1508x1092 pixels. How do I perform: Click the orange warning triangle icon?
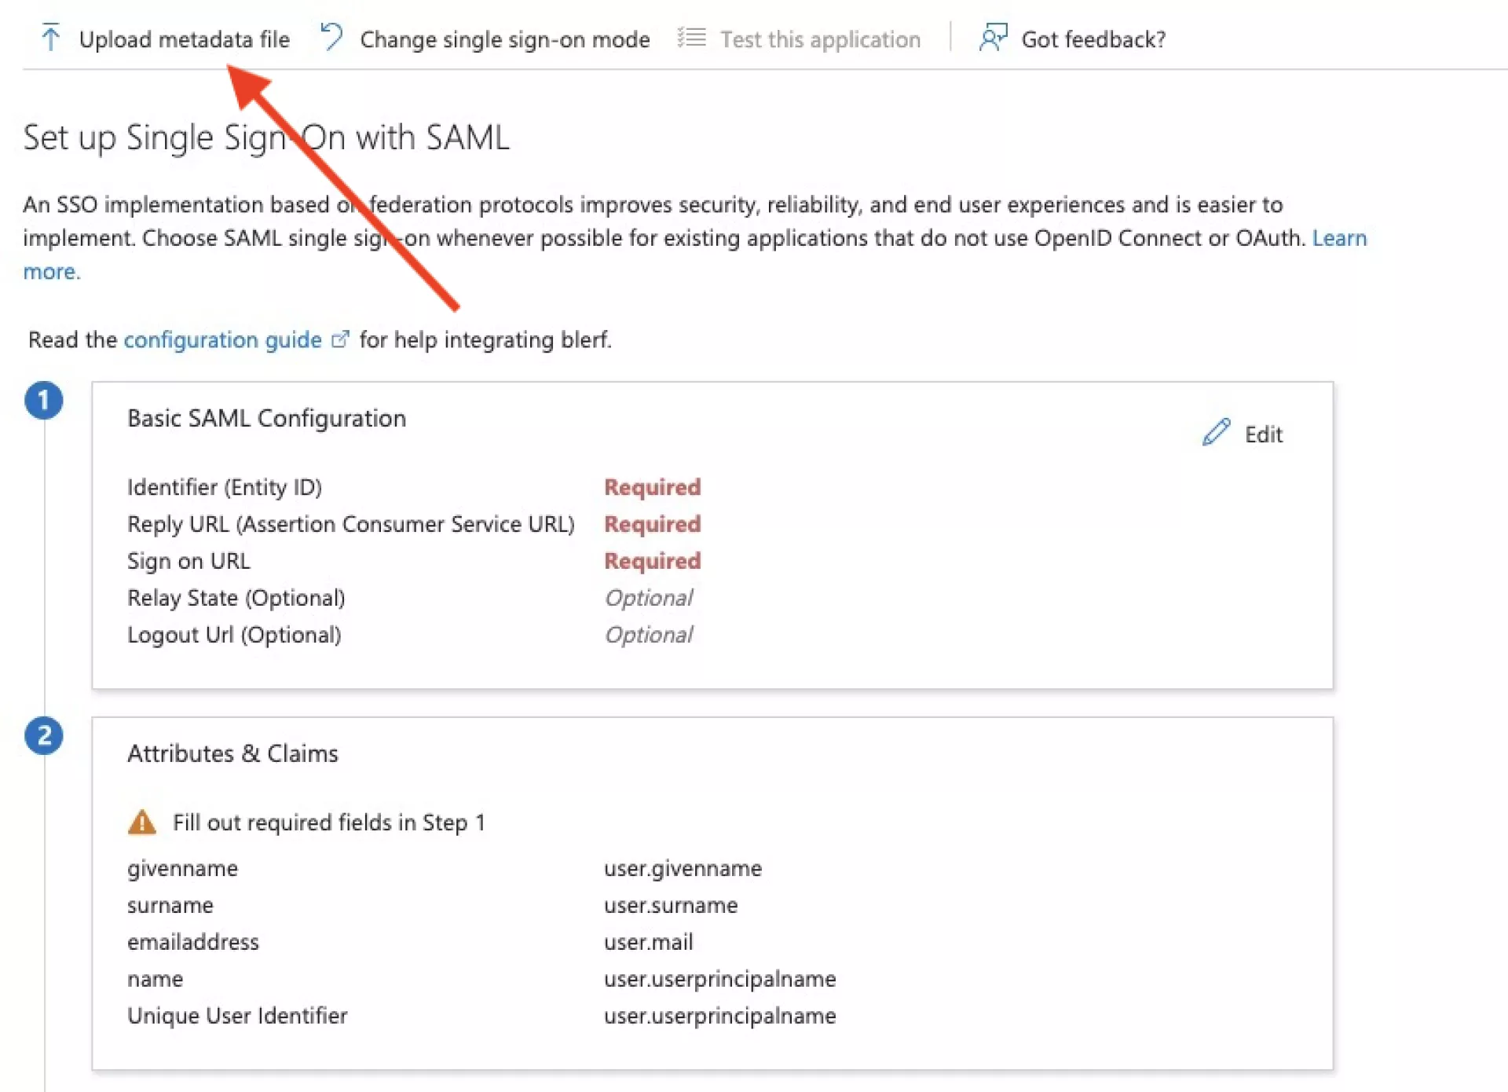142,822
